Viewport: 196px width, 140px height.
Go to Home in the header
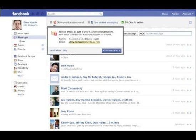pyautogui.click(x=165, y=14)
